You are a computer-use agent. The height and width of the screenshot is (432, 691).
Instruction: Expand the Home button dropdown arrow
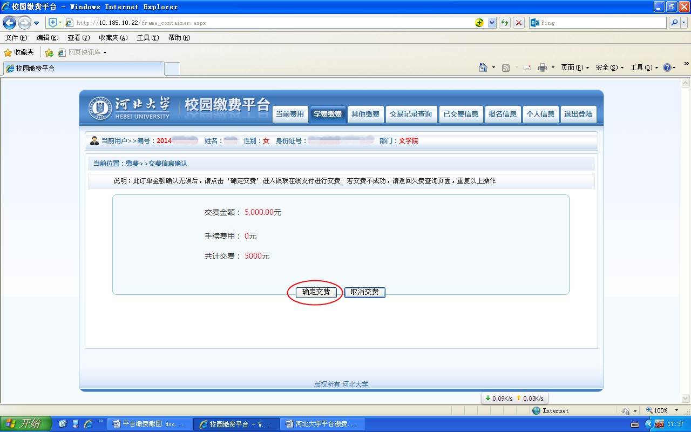tap(493, 67)
